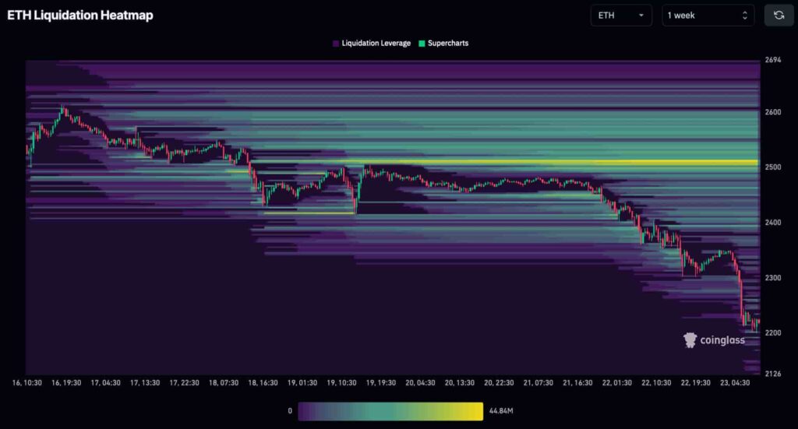Select the 2500 price axis label
Viewport: 798px width, 429px height.
[772, 167]
